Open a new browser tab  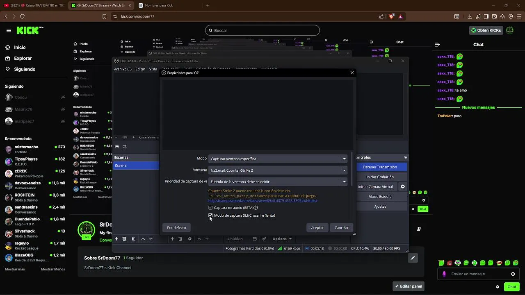coord(207,5)
